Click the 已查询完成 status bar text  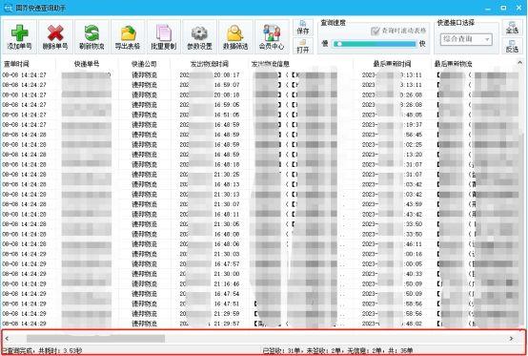point(42,350)
